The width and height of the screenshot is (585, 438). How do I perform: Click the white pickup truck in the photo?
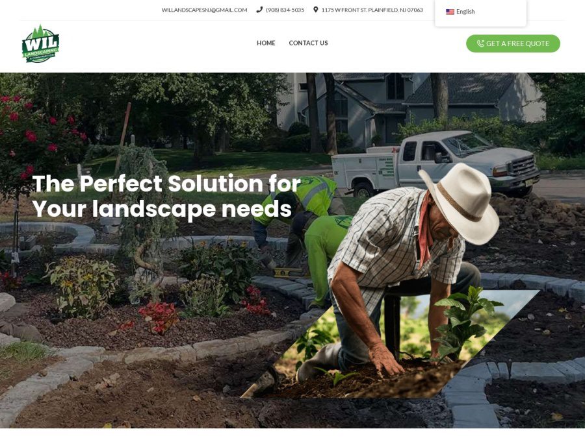435,163
